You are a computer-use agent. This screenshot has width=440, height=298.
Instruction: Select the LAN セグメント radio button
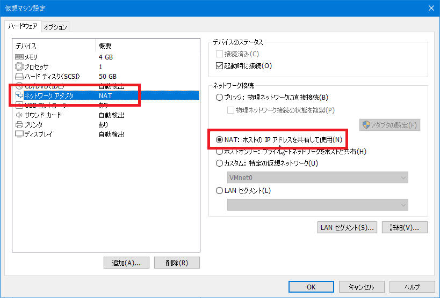[x=219, y=190]
